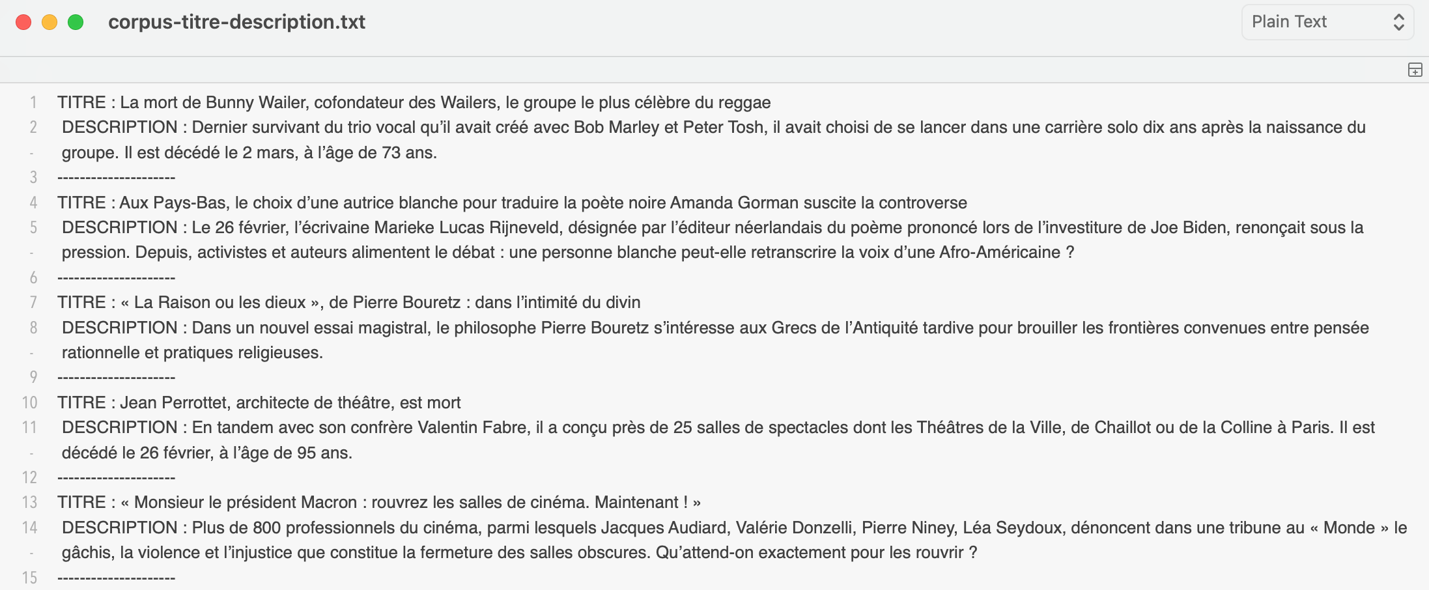
Task: Open the Plain Text language dropdown
Action: click(1326, 22)
